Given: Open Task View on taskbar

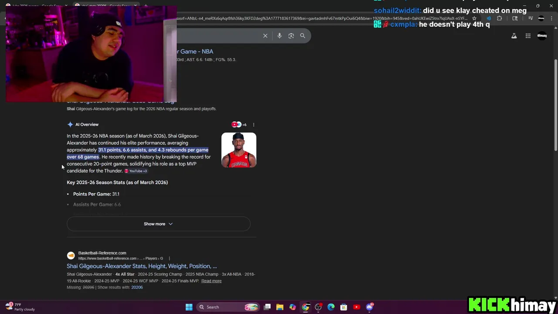Looking at the screenshot, I should [x=267, y=307].
